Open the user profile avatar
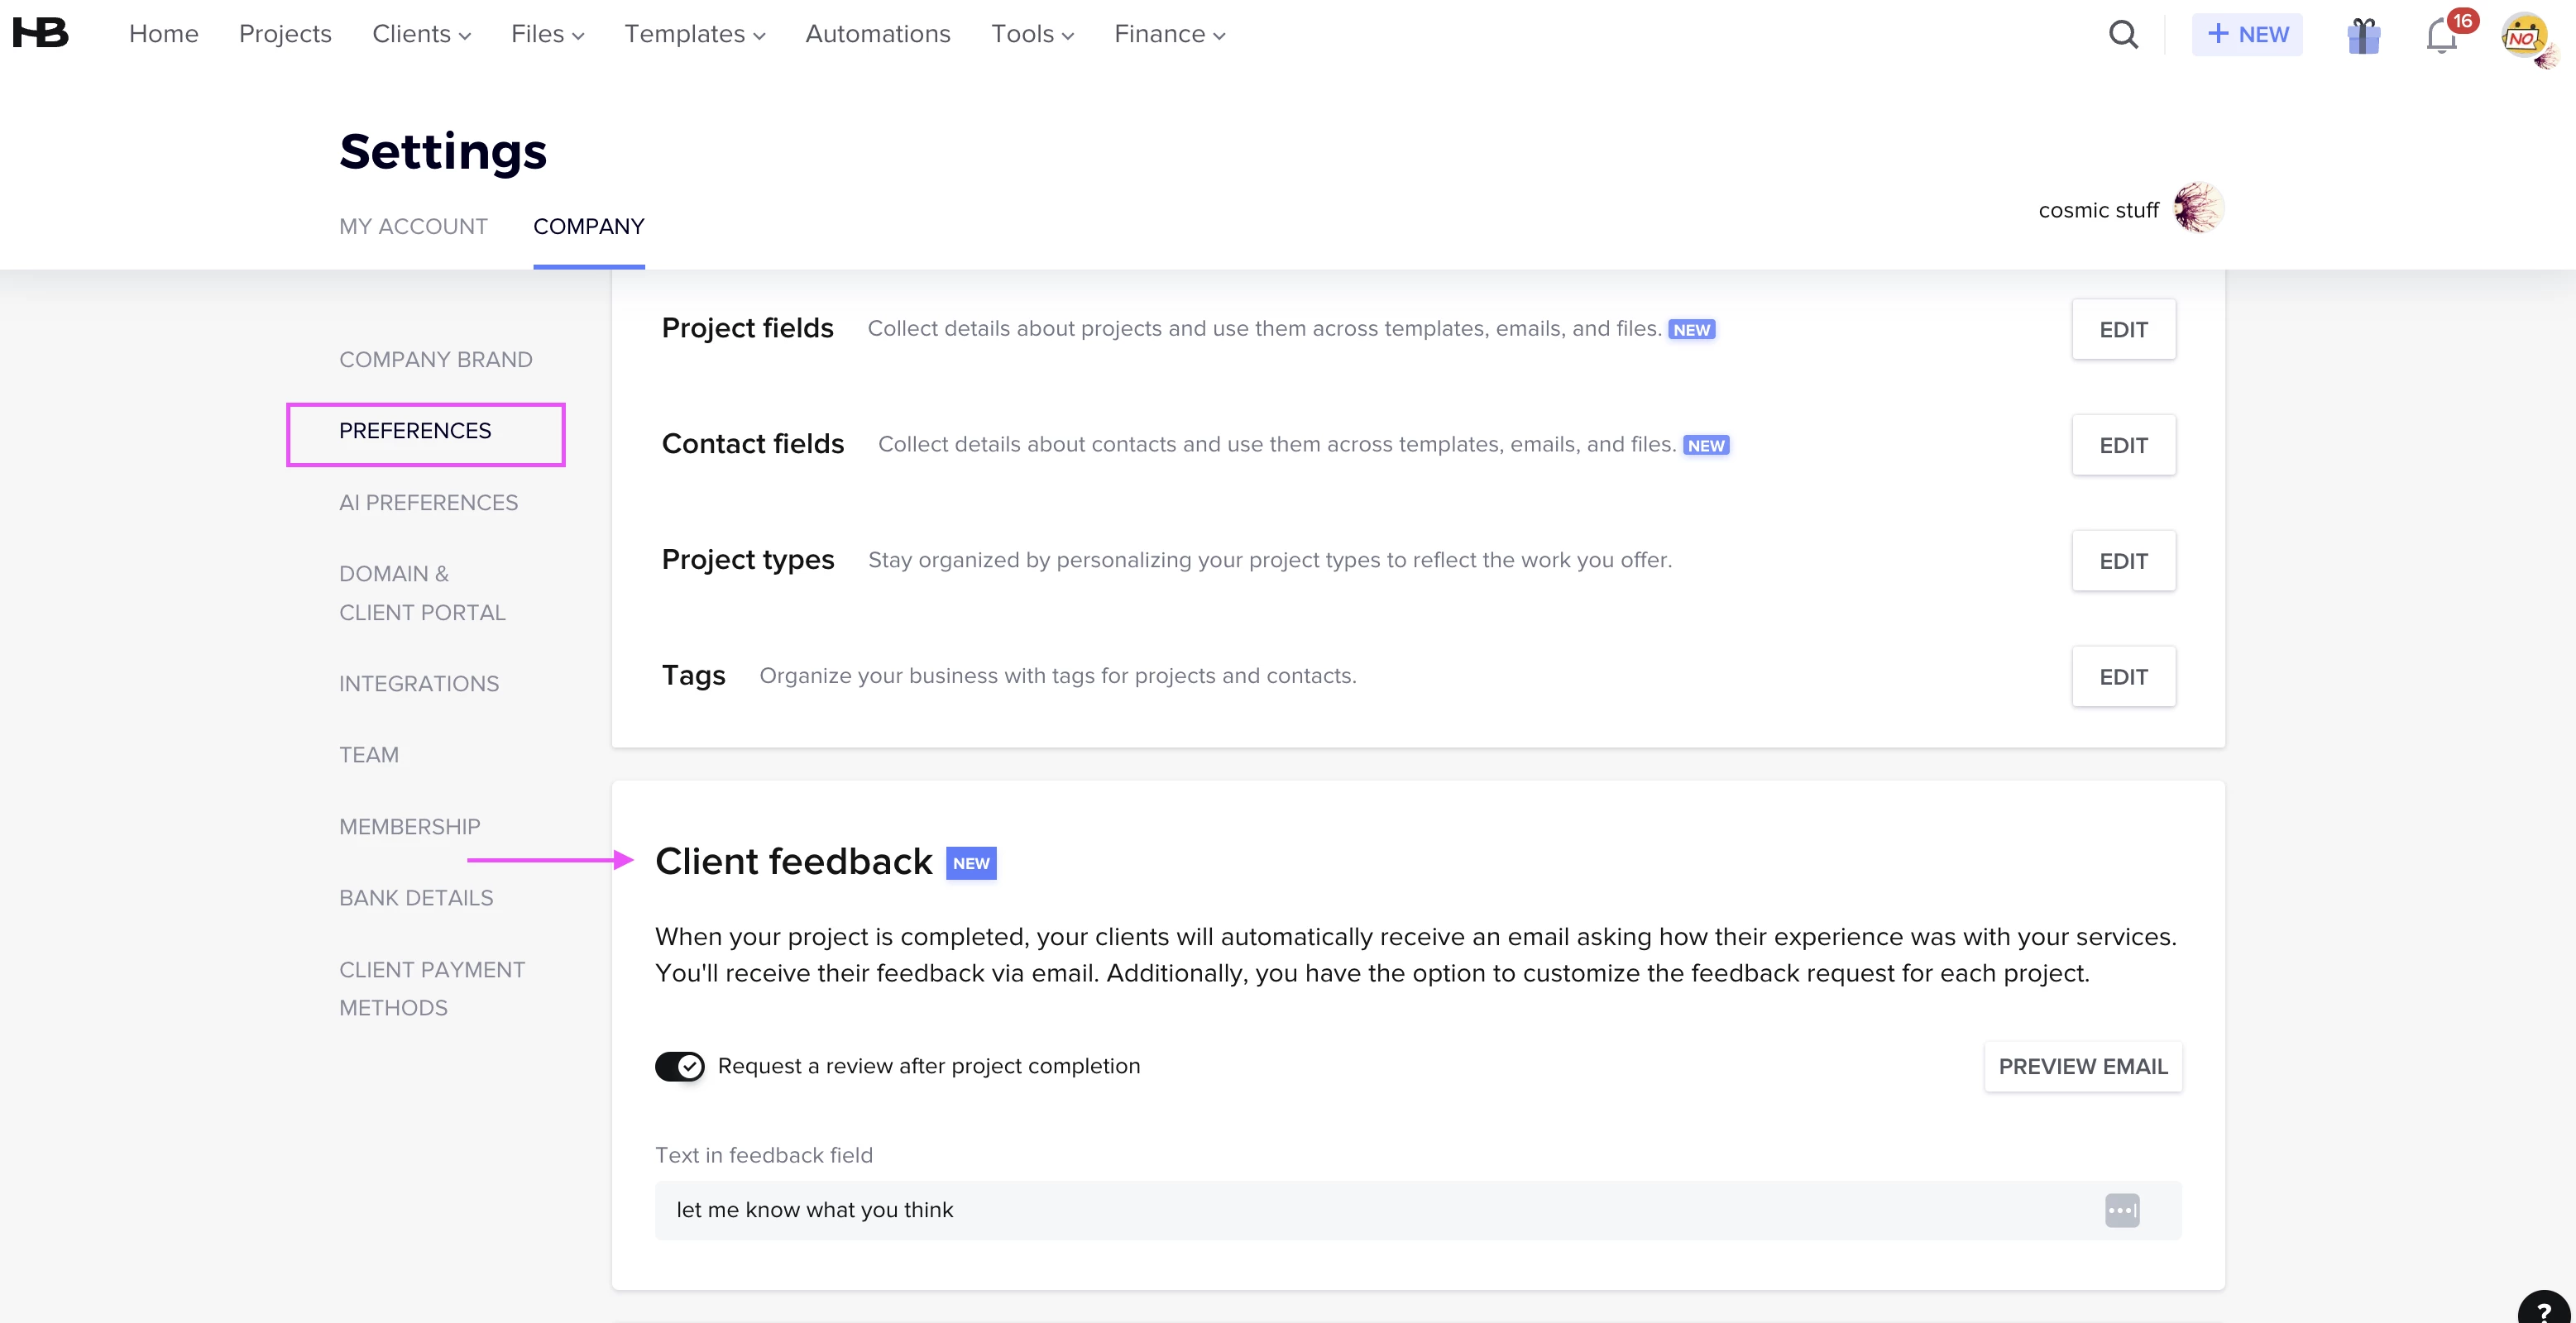The height and width of the screenshot is (1323, 2576). coord(2523,36)
